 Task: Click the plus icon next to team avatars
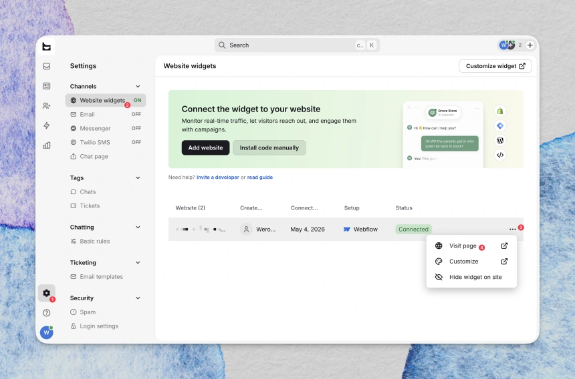click(x=530, y=45)
